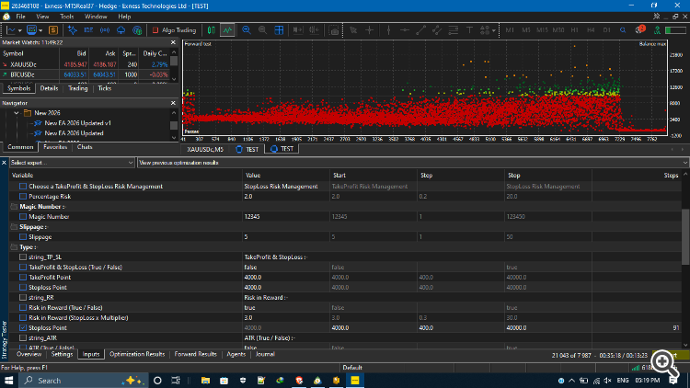Take a chart screenshot with camera icon
690x388 pixels.
335,30
